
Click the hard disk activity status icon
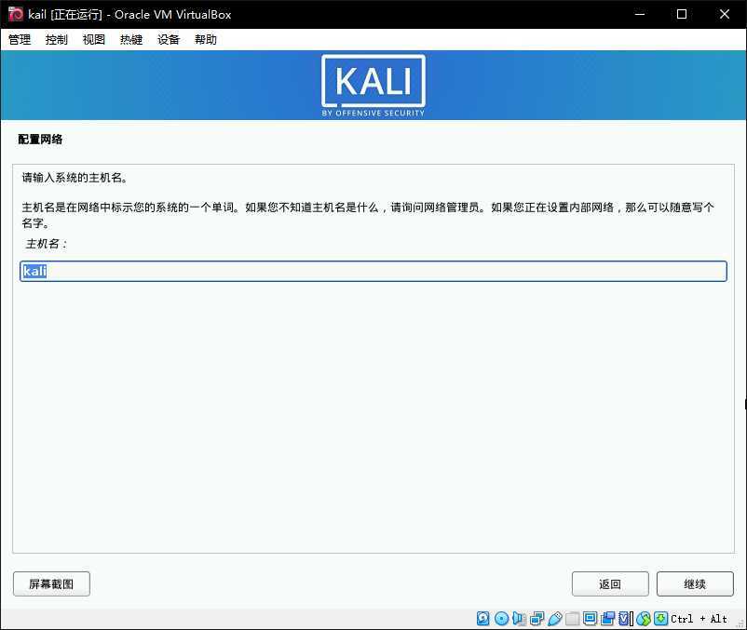tap(482, 619)
